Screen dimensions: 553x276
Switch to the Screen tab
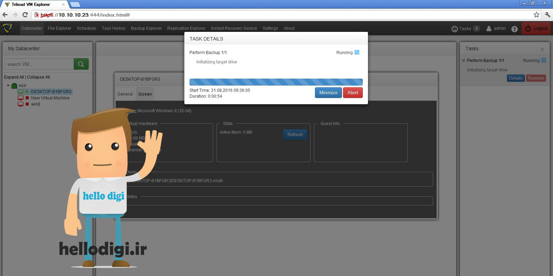[145, 94]
